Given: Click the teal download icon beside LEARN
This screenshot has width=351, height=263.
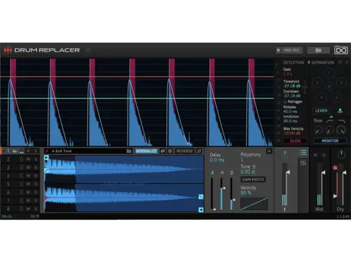Looking at the screenshot, I should click(340, 110).
